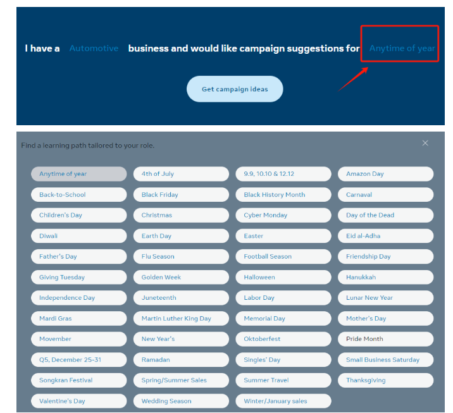453x413 pixels.
Task: Choose the Valentine's Day pill
Action: click(x=78, y=401)
